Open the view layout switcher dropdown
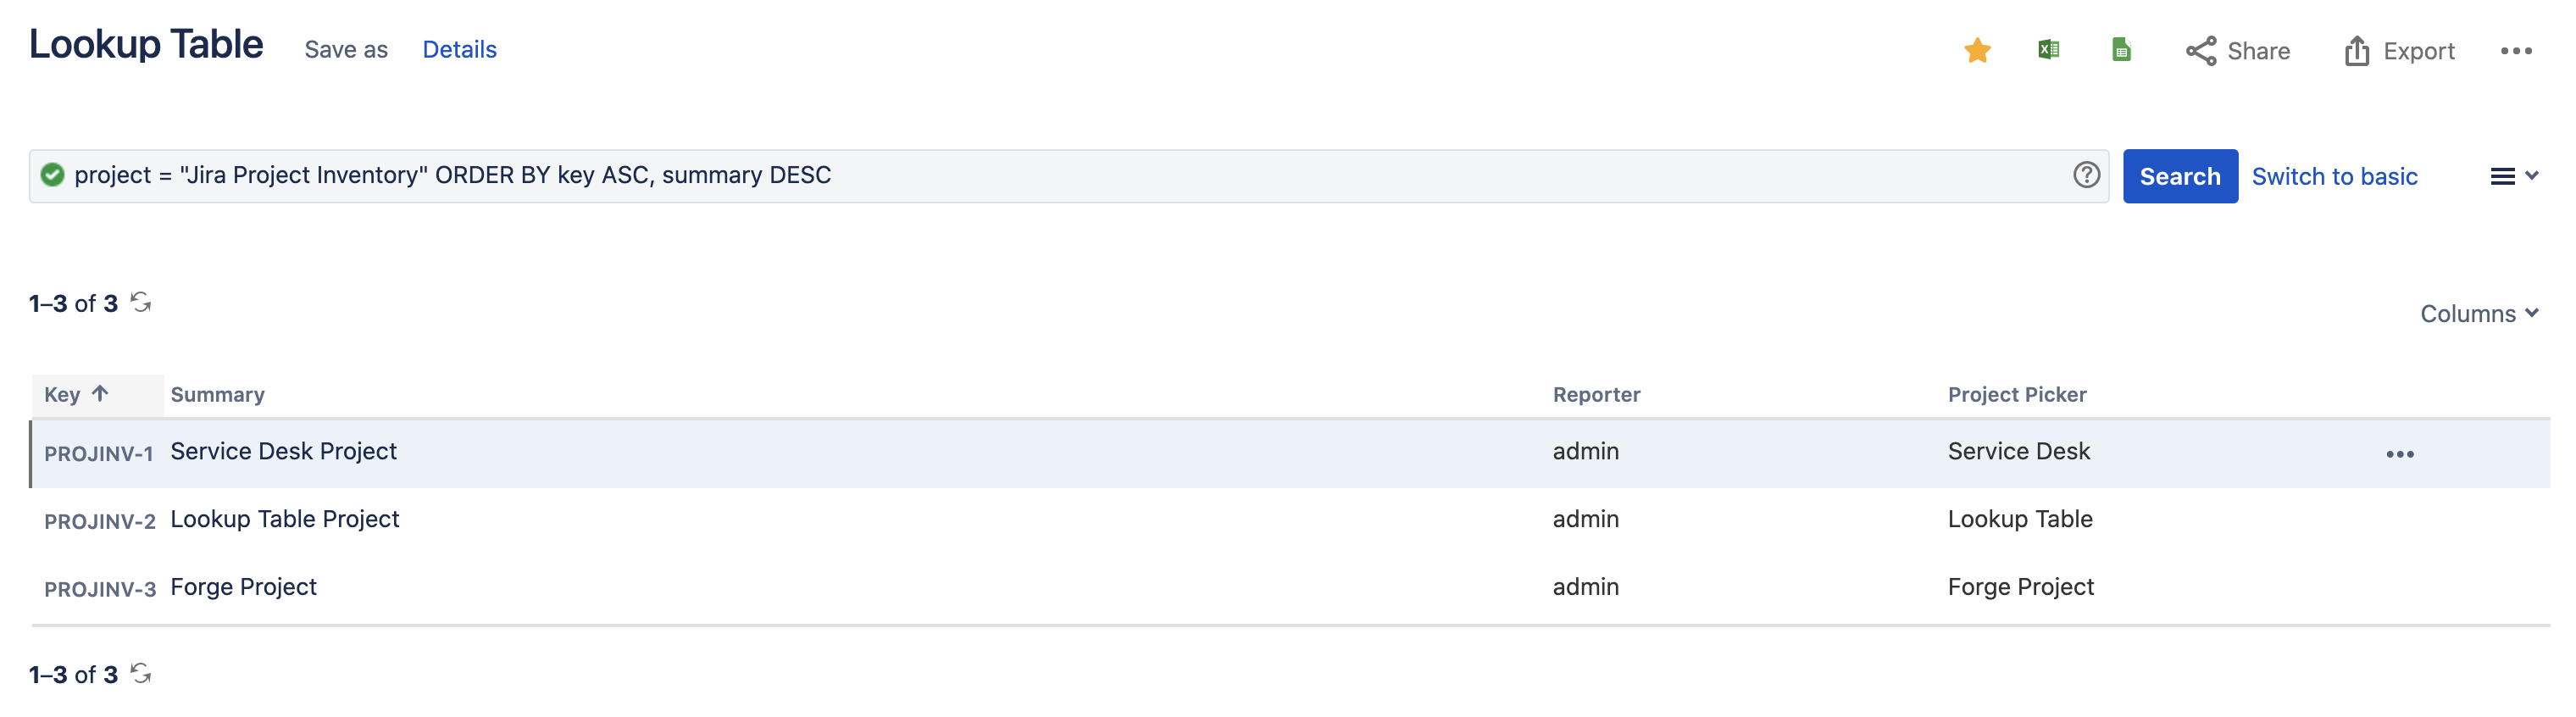This screenshot has width=2576, height=717. point(2513,177)
